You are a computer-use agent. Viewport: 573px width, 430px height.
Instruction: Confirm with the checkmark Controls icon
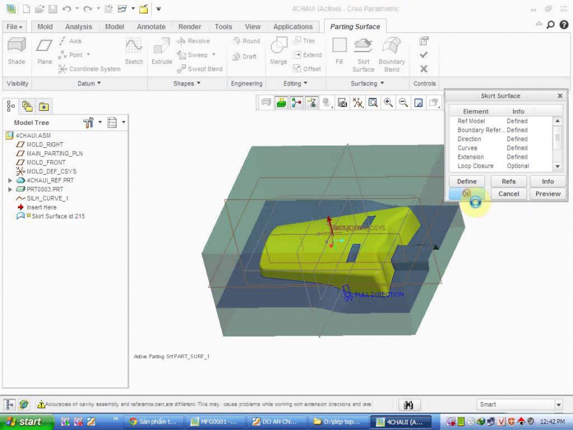tap(423, 55)
